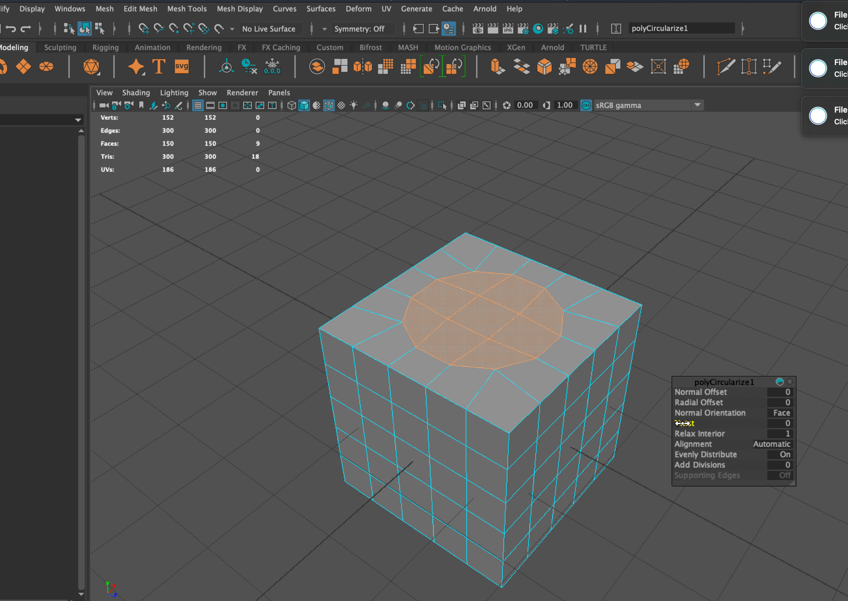Screen dimensions: 848x601
Task: Click Relax Interior value field
Action: [x=780, y=433]
